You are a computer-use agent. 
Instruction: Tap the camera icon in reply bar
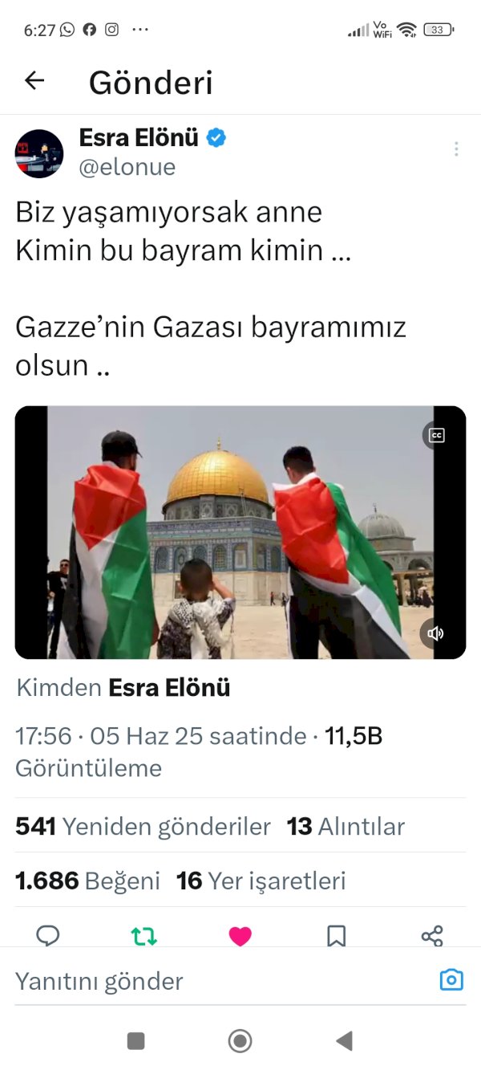pos(451,980)
